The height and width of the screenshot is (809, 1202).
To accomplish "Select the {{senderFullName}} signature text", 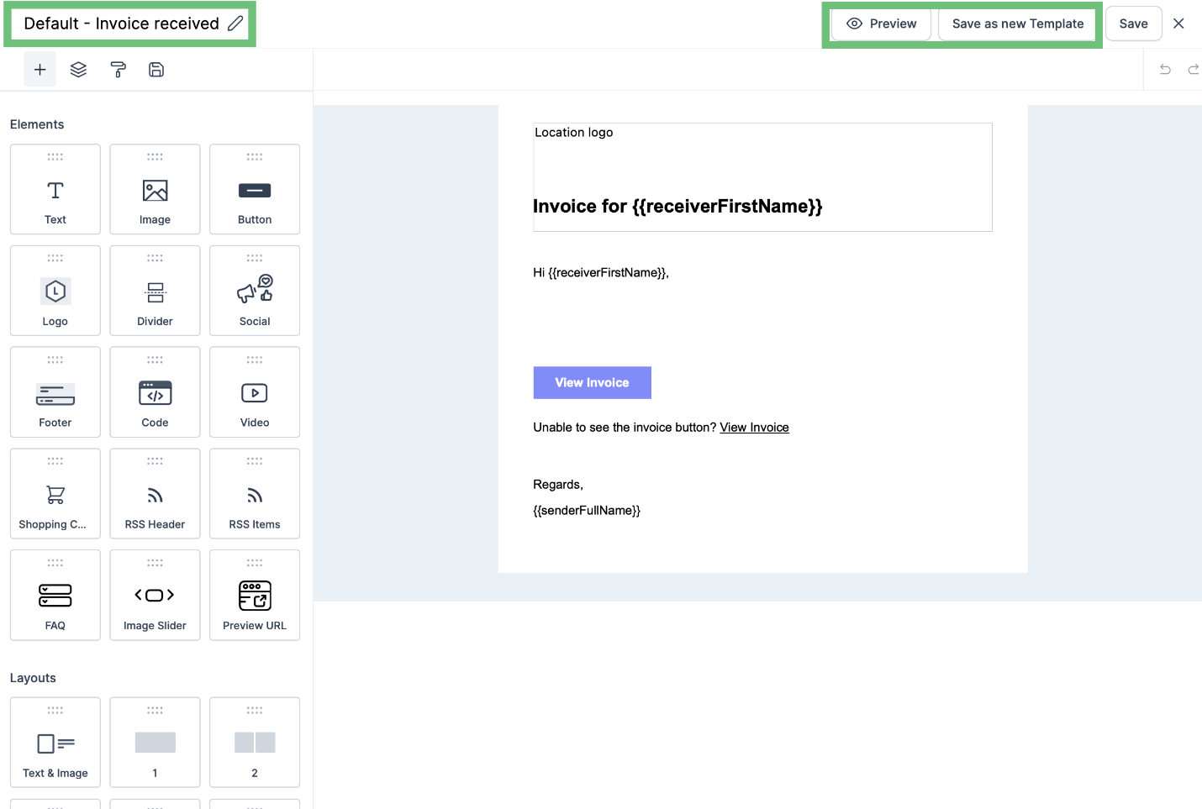I will 587,511.
